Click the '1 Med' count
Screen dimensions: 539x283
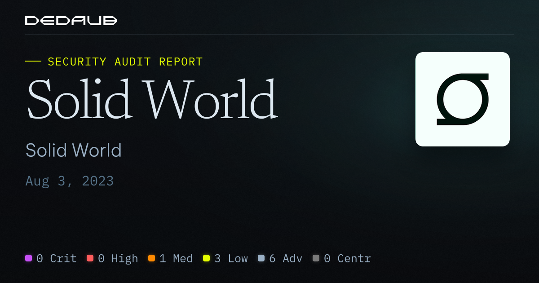click(x=176, y=259)
